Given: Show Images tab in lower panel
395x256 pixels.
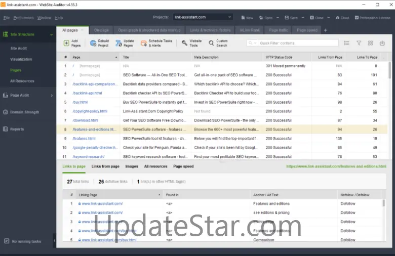Looking at the screenshot, I should pos(132,166).
